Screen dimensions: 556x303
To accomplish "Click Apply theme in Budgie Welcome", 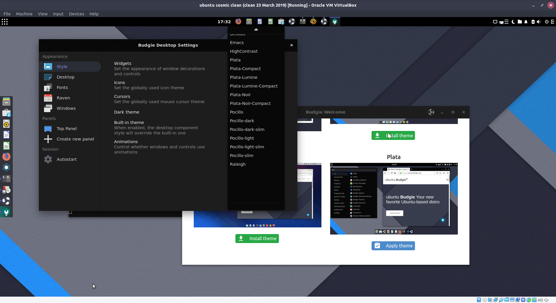I will [393, 246].
